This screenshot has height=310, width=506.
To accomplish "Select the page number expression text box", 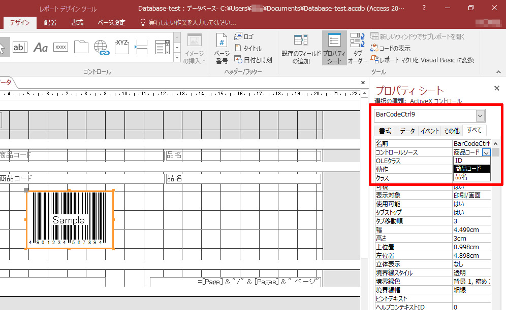I will pyautogui.click(x=236, y=282).
